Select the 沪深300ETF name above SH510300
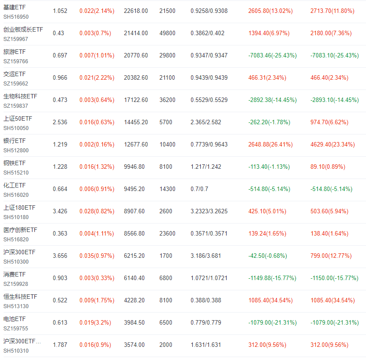366x358 pixels. tap(20, 252)
